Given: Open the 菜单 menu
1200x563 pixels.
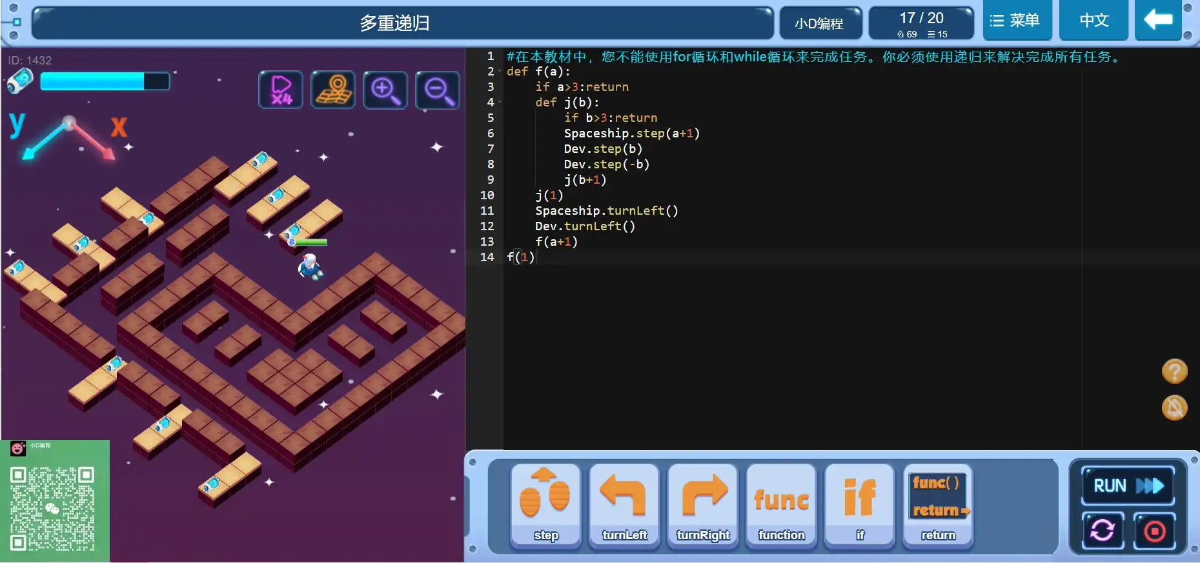Looking at the screenshot, I should click(x=1017, y=21).
